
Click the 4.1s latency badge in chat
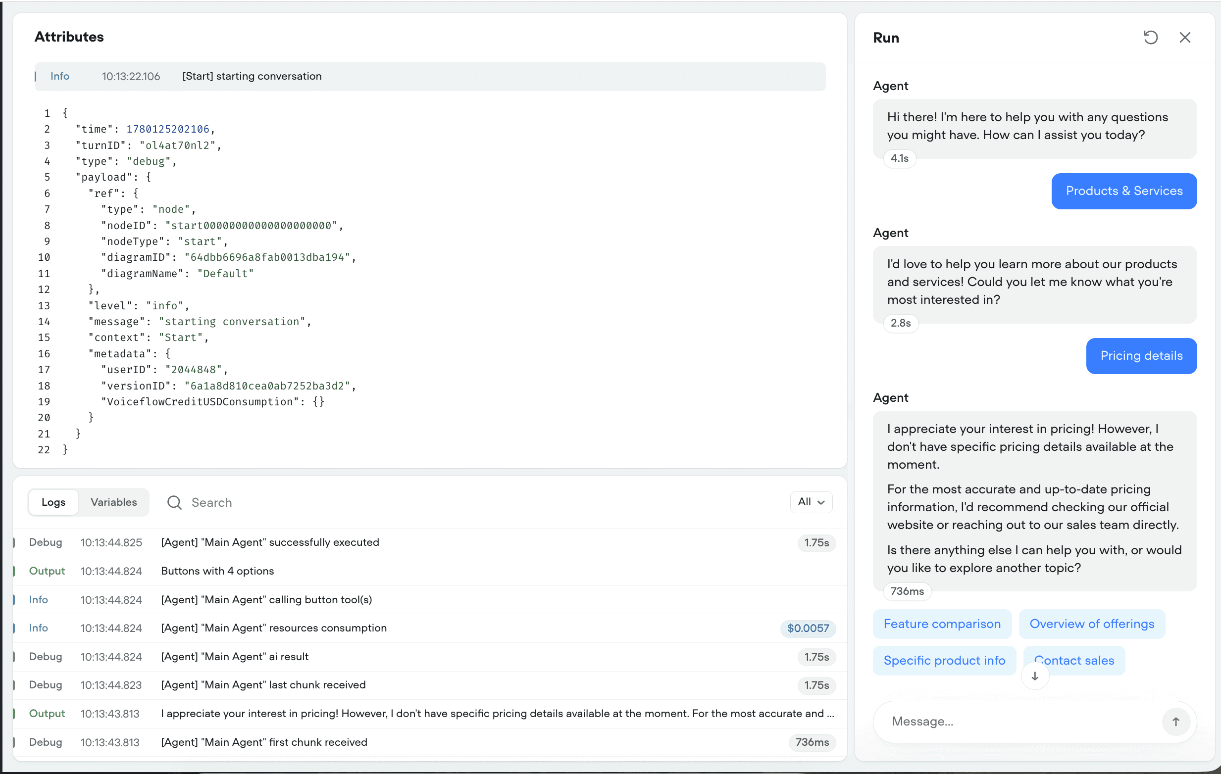pyautogui.click(x=900, y=159)
